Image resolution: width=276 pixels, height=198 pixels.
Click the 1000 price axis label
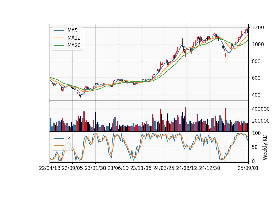[258, 44]
